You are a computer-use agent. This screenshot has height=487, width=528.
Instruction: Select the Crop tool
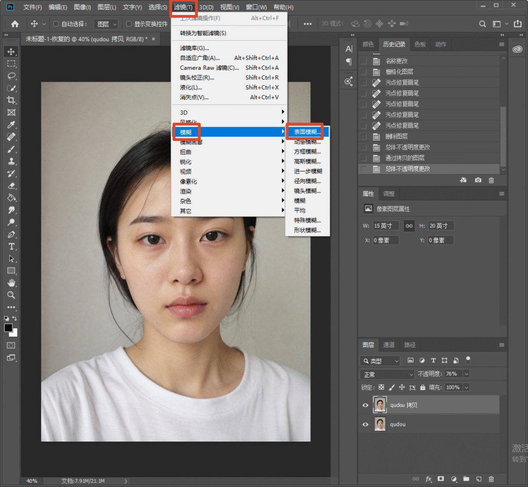11,100
